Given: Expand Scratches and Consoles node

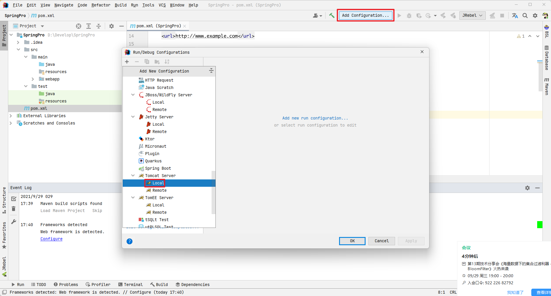Looking at the screenshot, I should (x=11, y=123).
